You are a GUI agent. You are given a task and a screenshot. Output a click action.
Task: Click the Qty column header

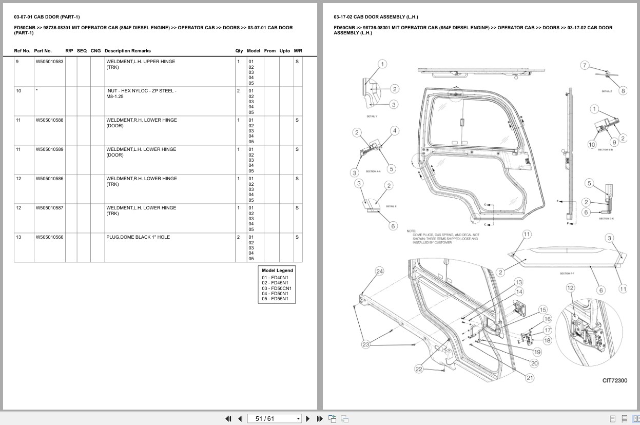pos(239,51)
